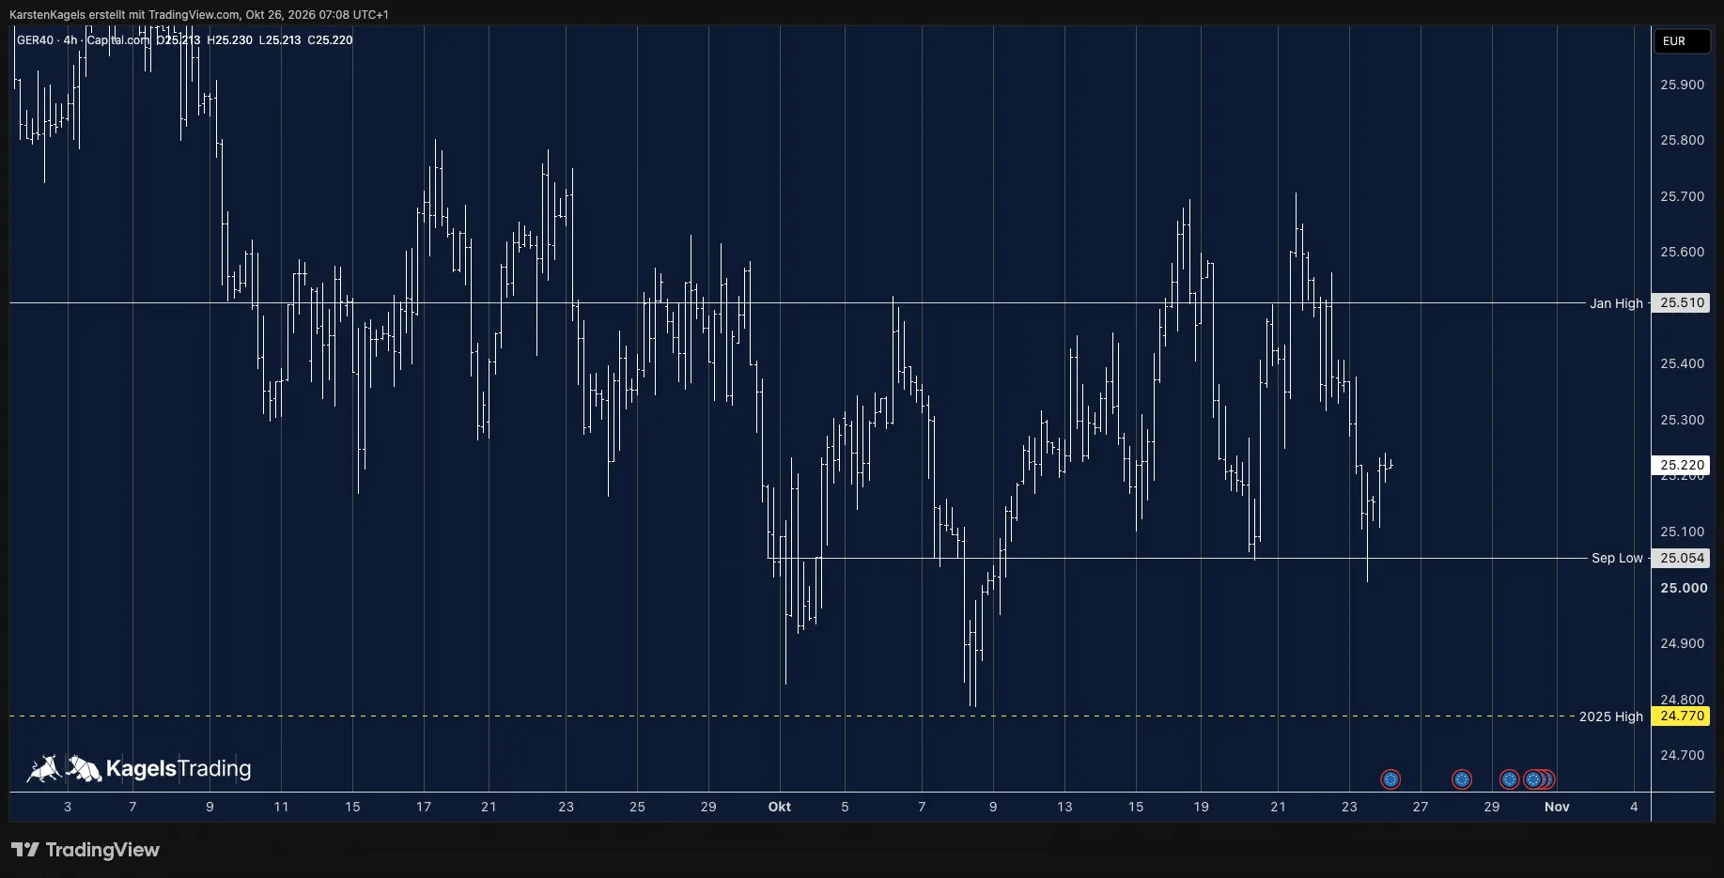Open the EU event icon between dates 27 and 29

tap(1461, 779)
